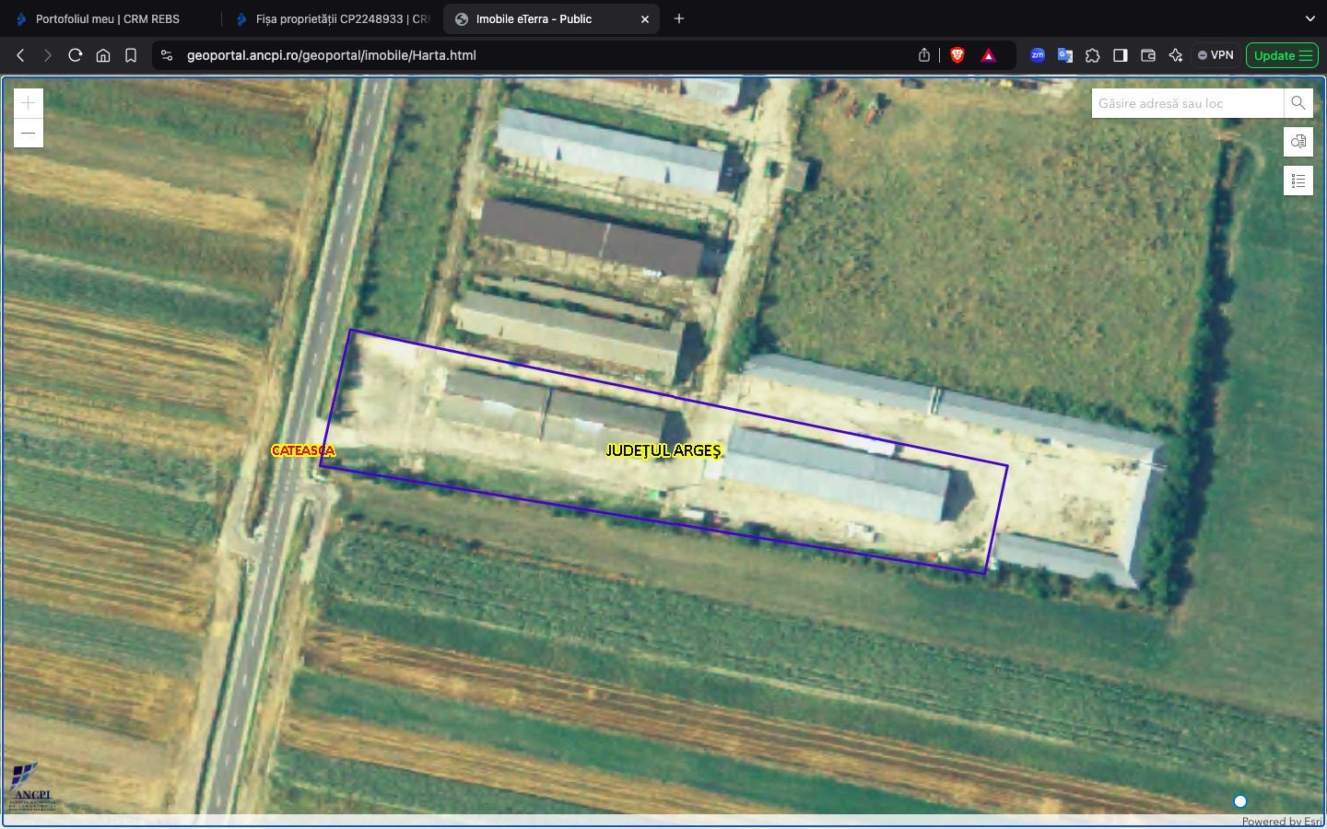This screenshot has width=1327, height=829.
Task: Open the cadastral document search panel
Action: 1298,142
